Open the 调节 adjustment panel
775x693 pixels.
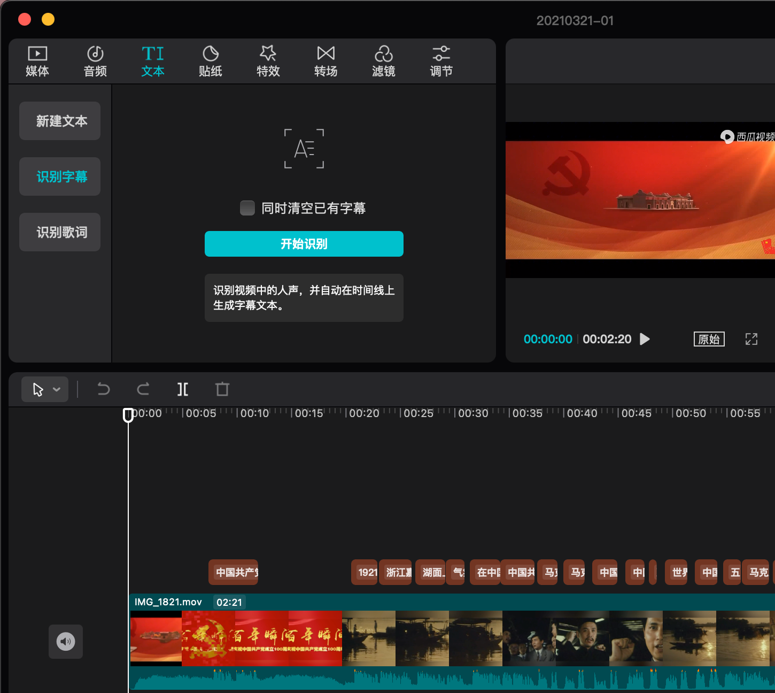[441, 60]
